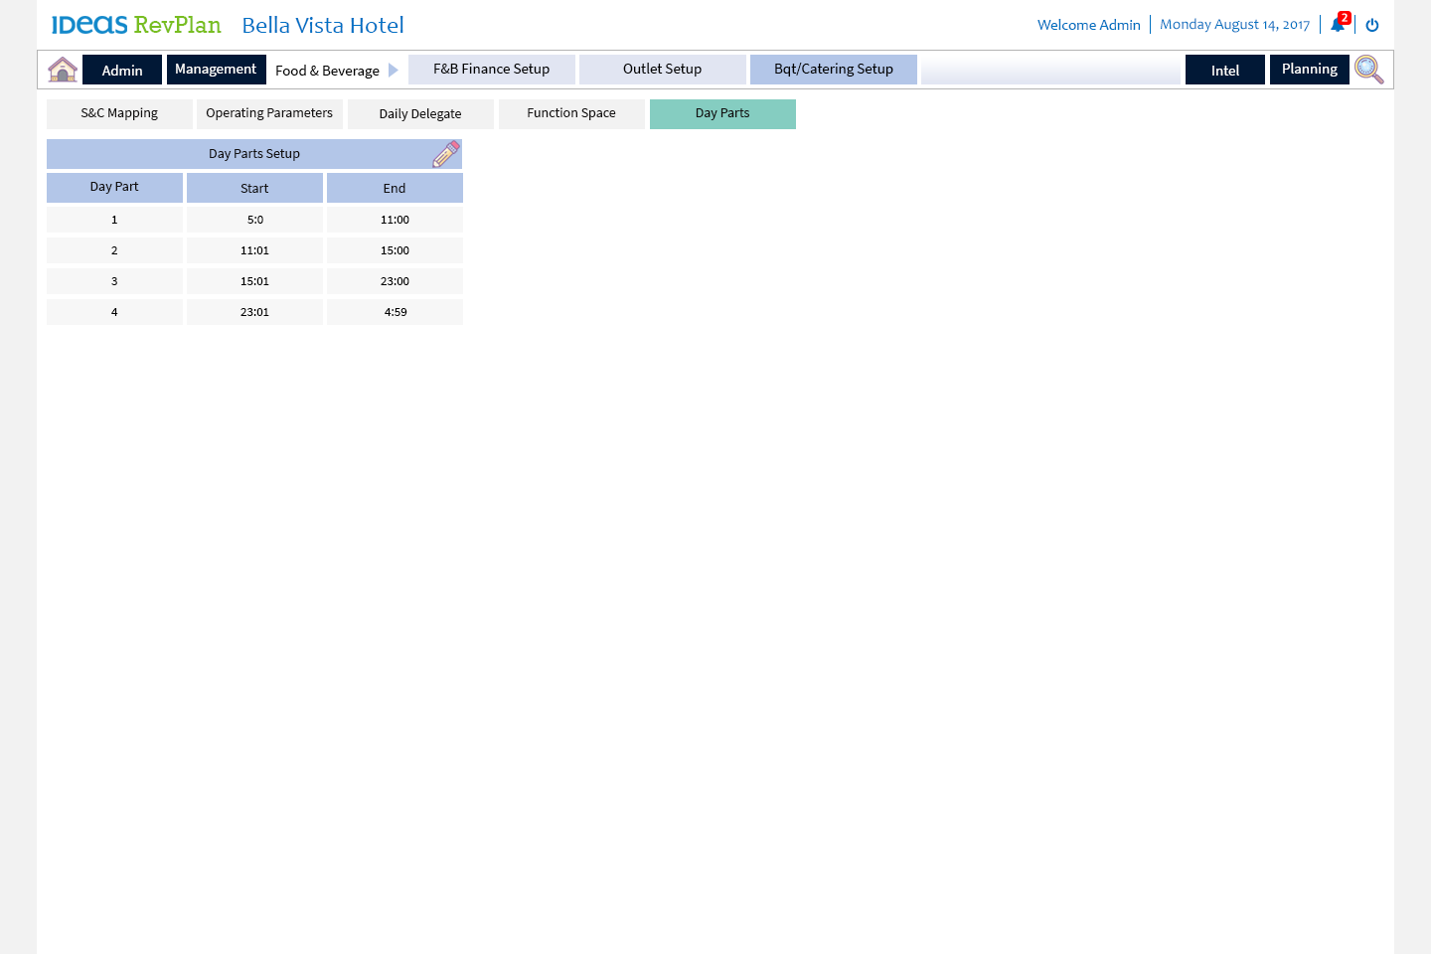
Task: Select the Management menu
Action: 216,70
